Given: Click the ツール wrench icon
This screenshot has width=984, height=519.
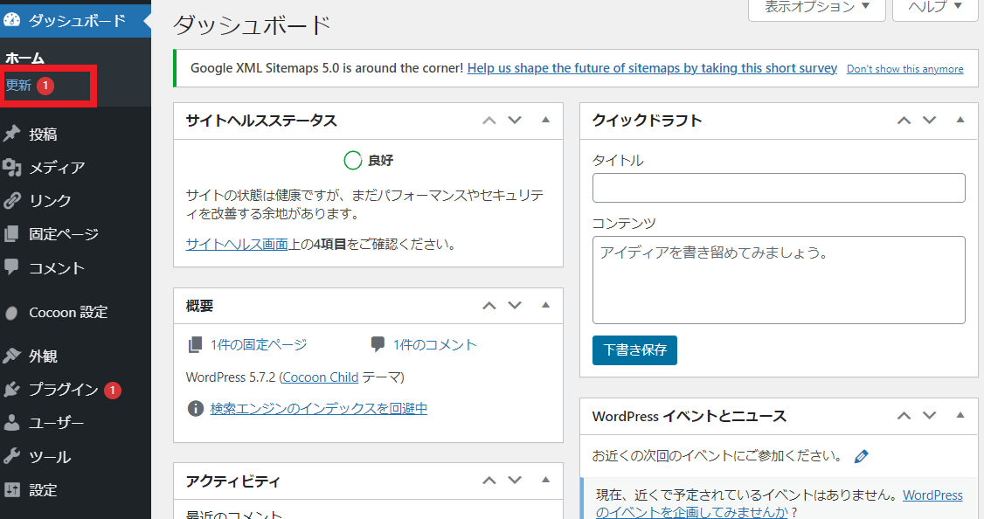Looking at the screenshot, I should point(12,456).
